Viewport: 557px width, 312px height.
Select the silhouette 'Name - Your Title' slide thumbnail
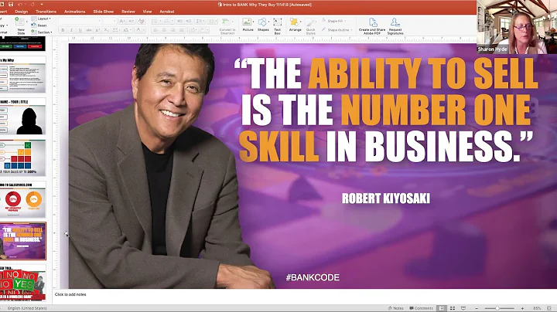[x=22, y=117]
